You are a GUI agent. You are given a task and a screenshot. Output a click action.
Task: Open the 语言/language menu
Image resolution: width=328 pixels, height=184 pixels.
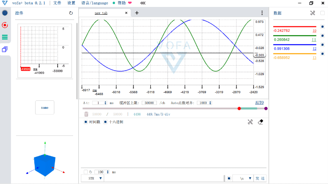pos(94,3)
